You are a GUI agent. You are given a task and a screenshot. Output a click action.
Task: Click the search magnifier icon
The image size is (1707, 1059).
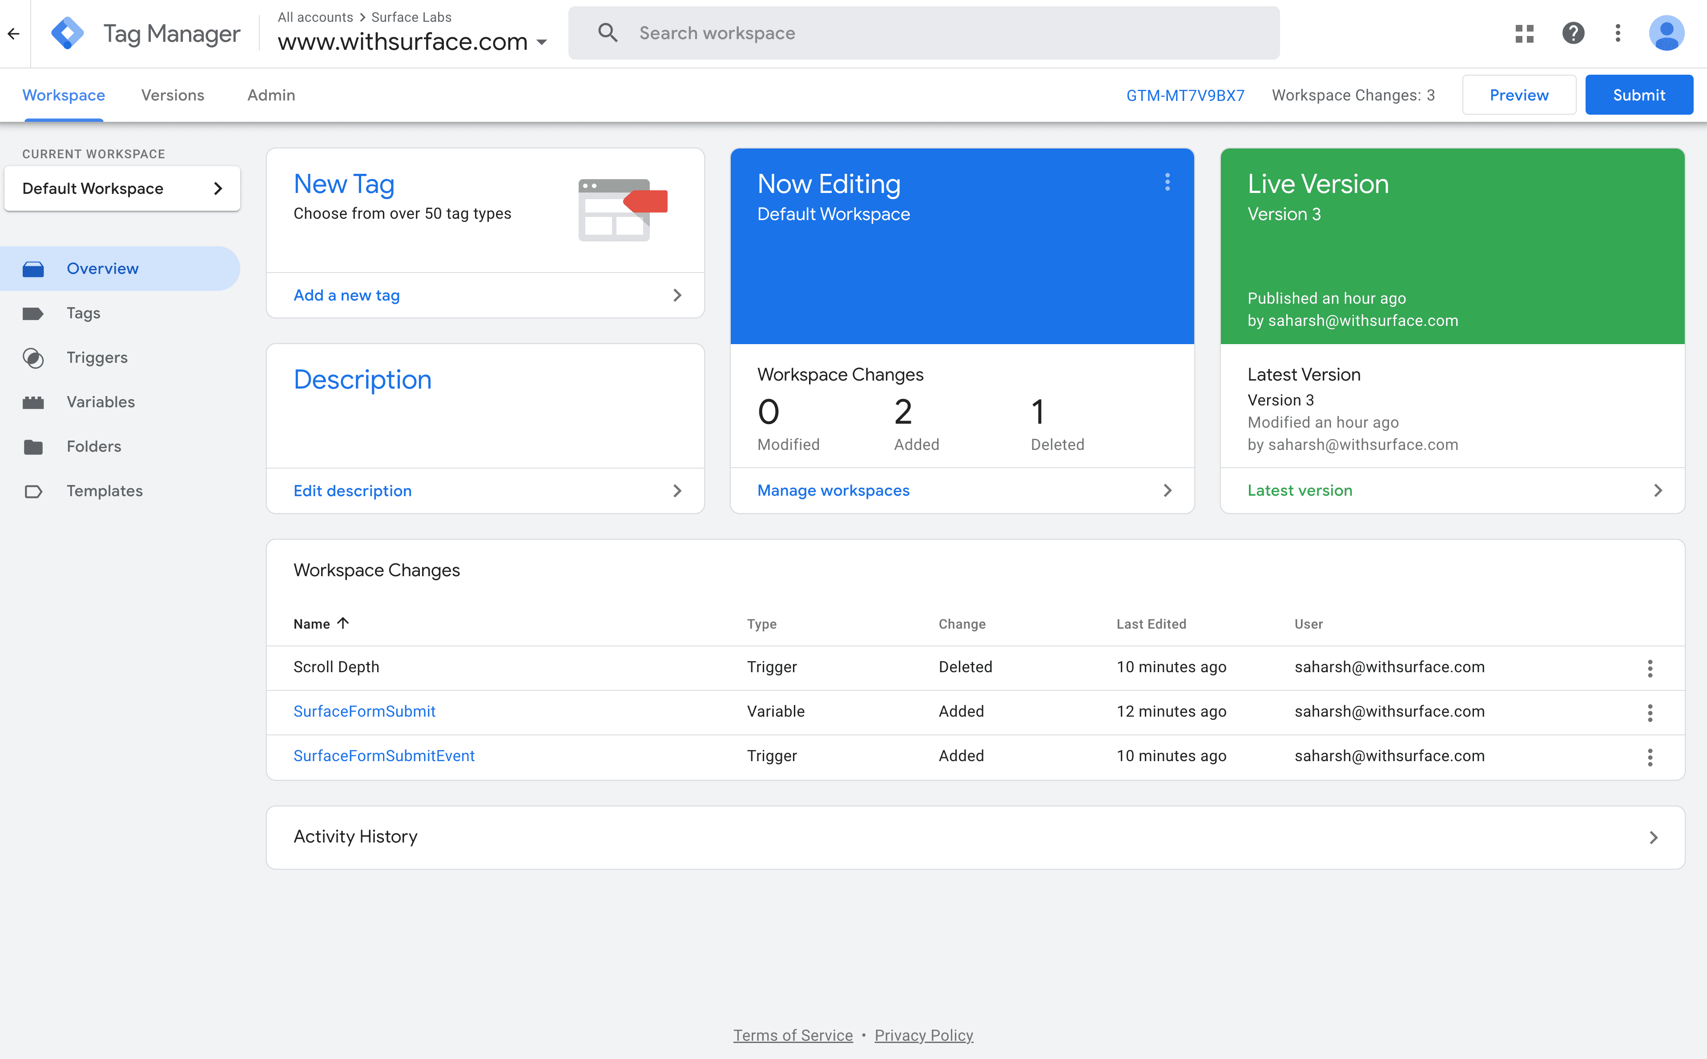(607, 33)
